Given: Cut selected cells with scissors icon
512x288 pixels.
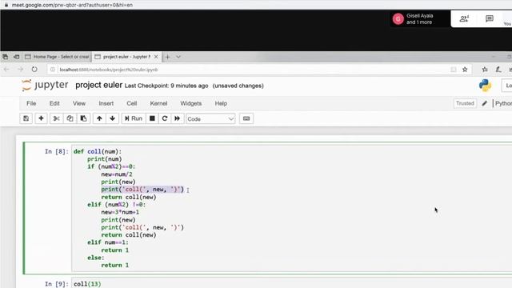Looking at the screenshot, I should pos(56,118).
